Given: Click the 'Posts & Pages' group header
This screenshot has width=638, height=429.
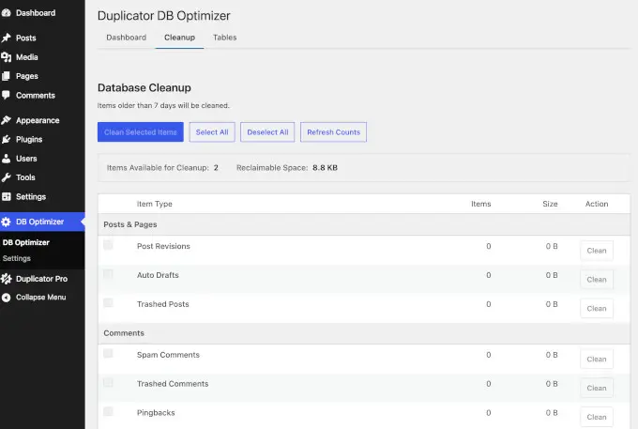Looking at the screenshot, I should pos(130,224).
